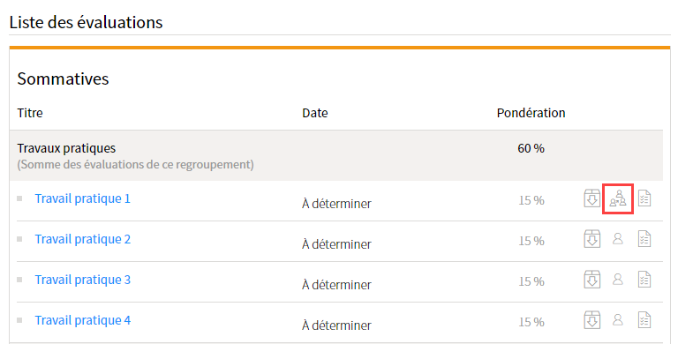Select the Travaux pratiques group row
678x344 pixels.
coord(336,155)
